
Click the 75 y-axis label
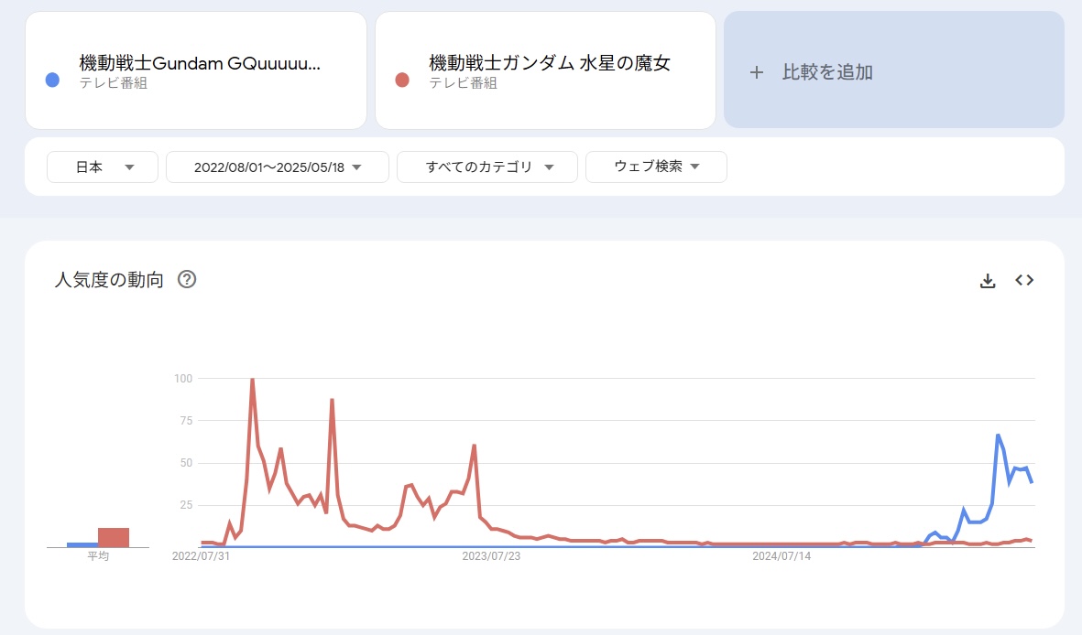186,421
